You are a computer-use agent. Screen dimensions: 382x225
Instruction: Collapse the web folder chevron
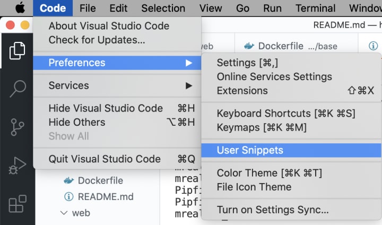(x=64, y=213)
